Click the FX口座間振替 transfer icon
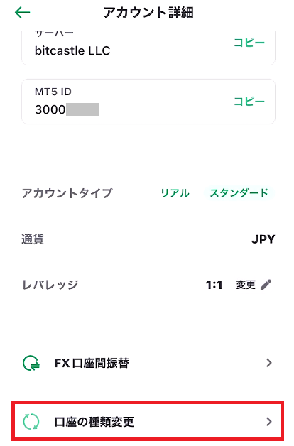The width and height of the screenshot is (294, 446). [31, 363]
